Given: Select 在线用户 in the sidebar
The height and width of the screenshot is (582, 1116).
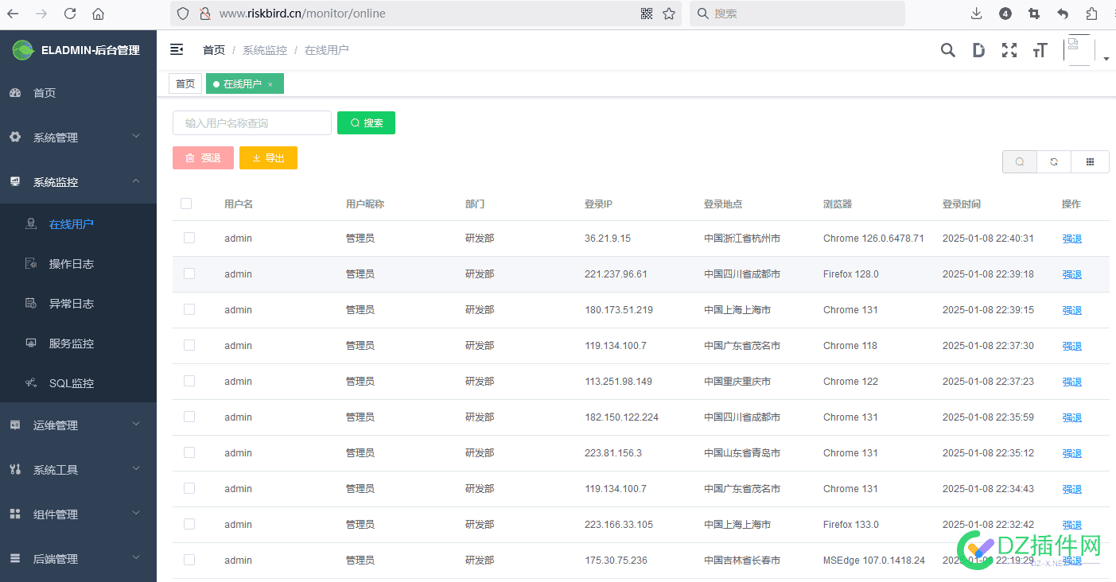Looking at the screenshot, I should pos(78,224).
